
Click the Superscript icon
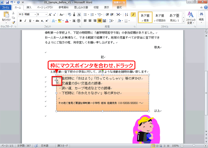[47, 21]
